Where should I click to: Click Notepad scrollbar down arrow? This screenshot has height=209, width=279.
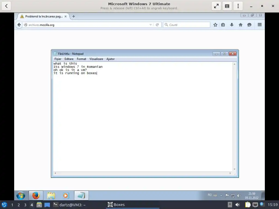[x=234, y=169]
